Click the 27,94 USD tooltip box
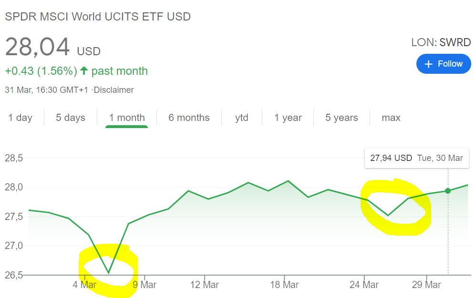This screenshot has width=476, height=298. point(416,158)
